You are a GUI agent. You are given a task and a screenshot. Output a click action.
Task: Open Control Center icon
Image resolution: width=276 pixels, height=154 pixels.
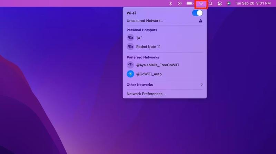219,3
